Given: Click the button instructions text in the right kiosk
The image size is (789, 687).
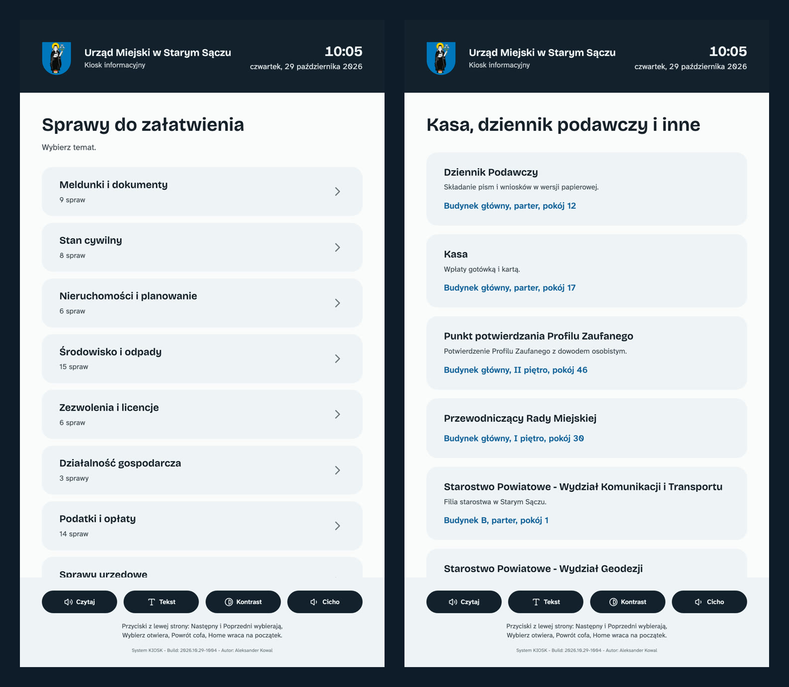Looking at the screenshot, I should (587, 631).
